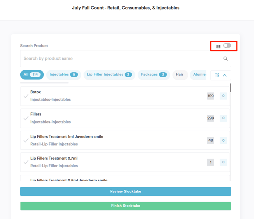Click the search magnifier icon

point(225,59)
